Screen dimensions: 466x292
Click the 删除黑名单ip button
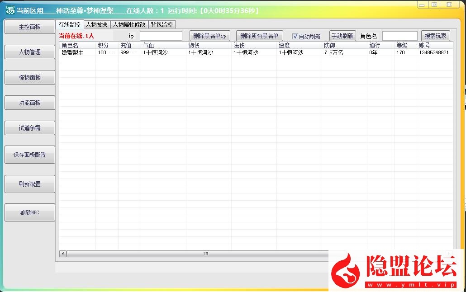point(209,35)
